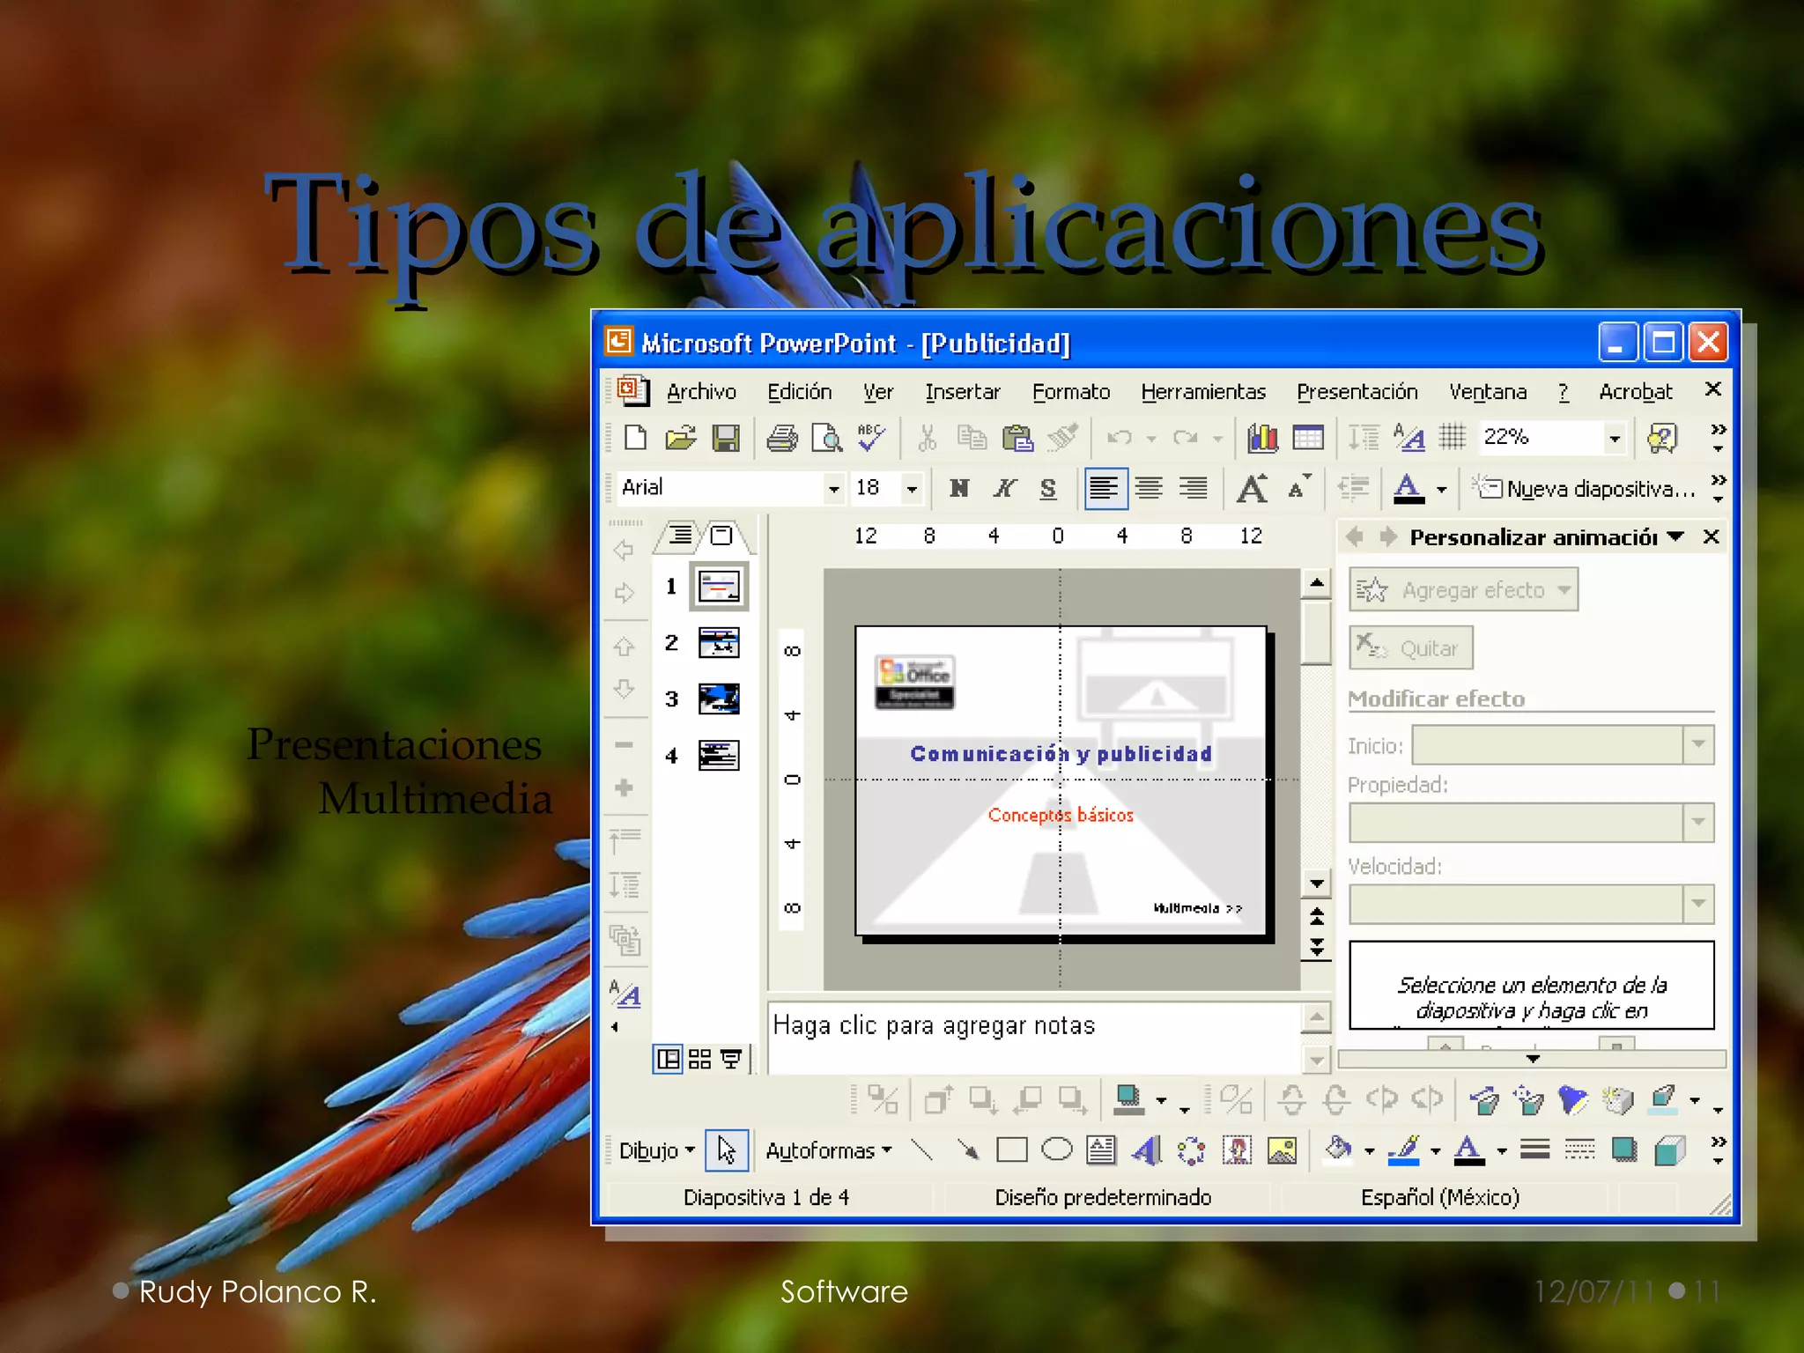Click the Quitar button
This screenshot has width=1804, height=1353.
coord(1410,648)
